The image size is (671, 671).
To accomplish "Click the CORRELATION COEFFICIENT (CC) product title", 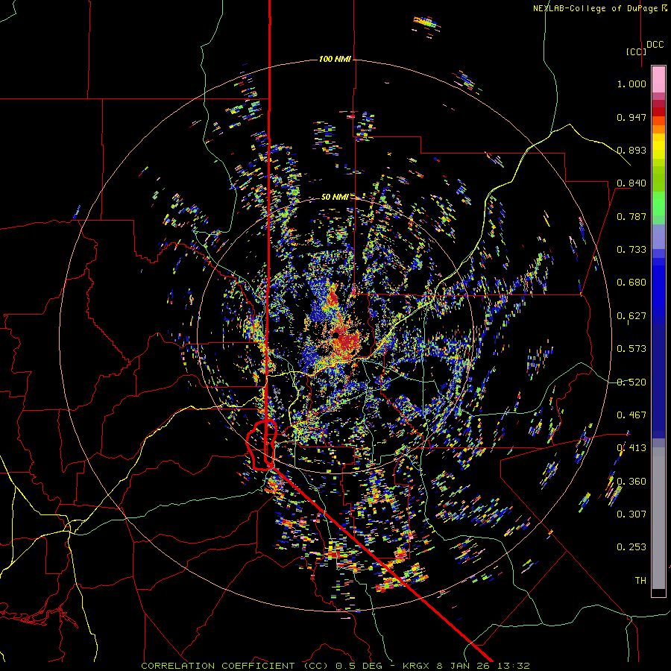I will coord(235,666).
